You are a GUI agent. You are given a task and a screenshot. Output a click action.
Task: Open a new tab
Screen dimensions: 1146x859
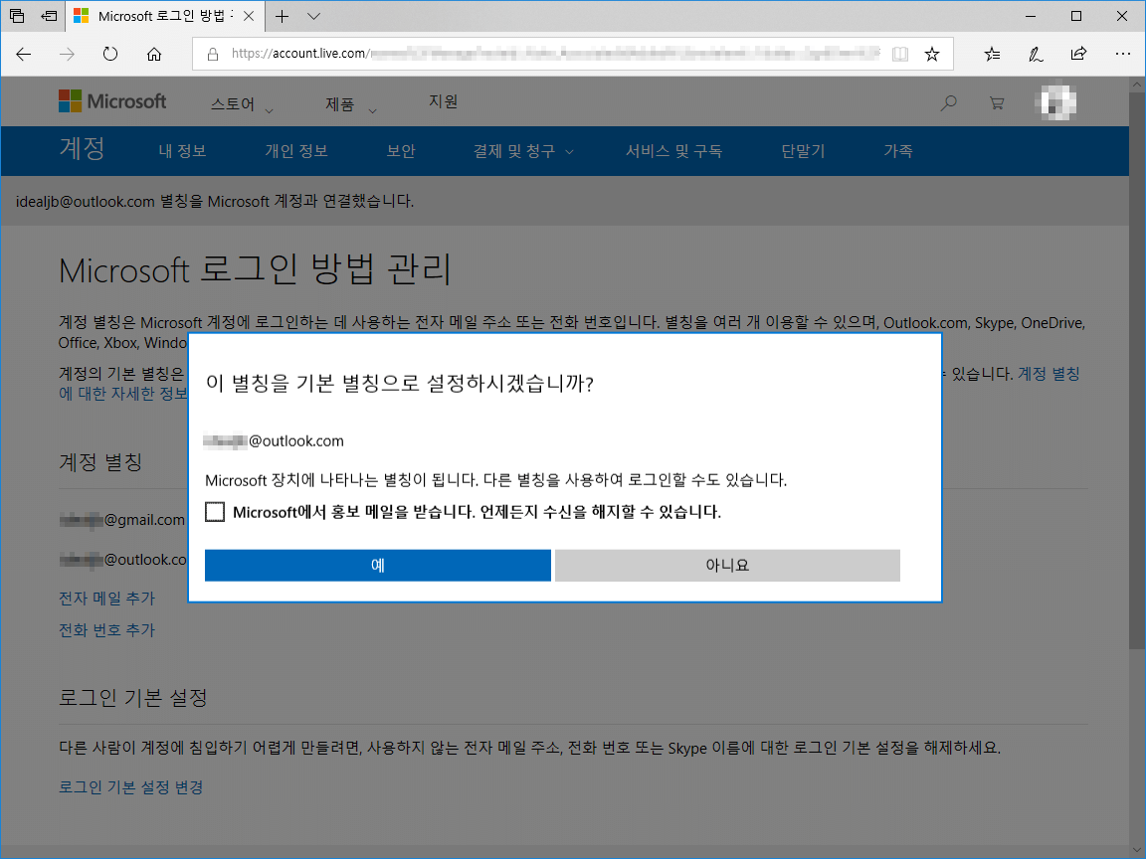(x=283, y=16)
